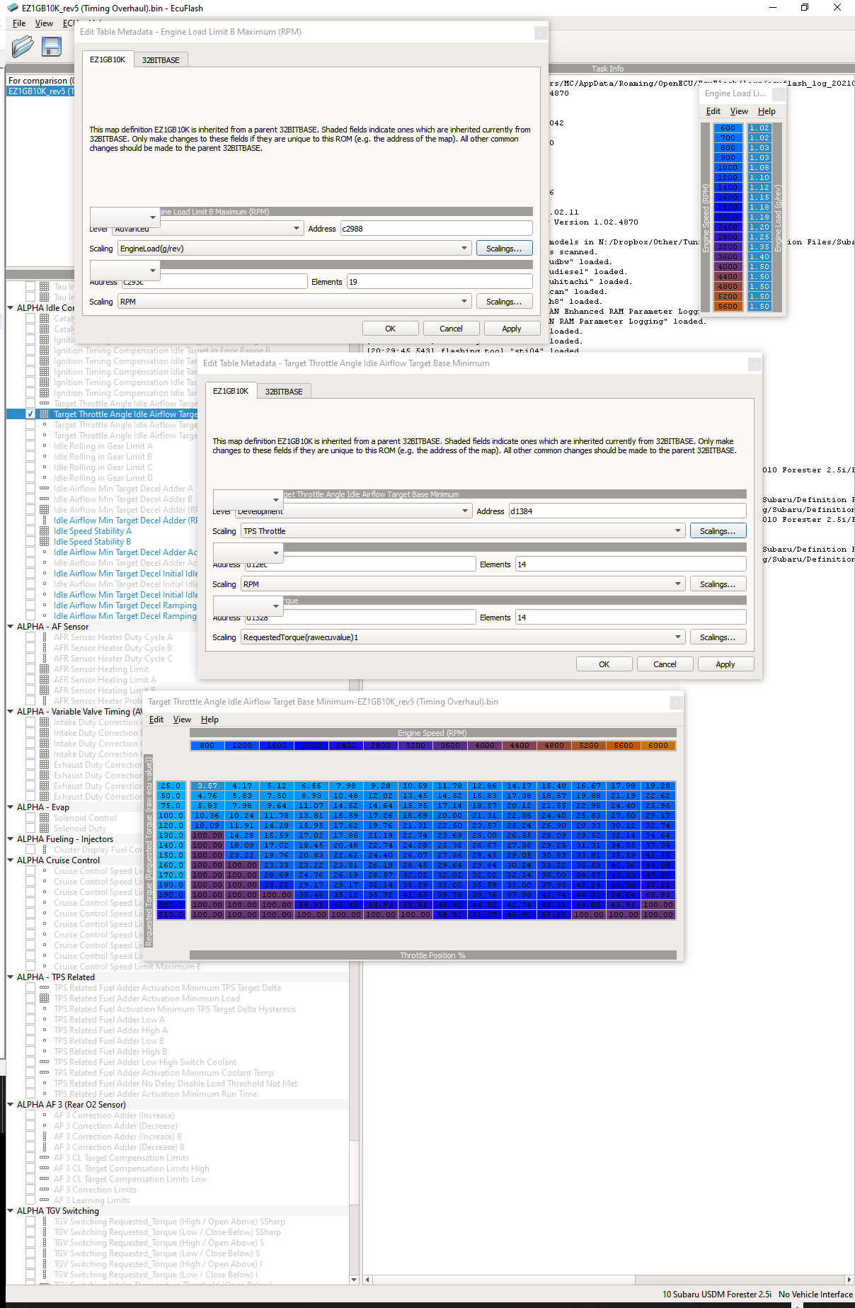Image resolution: width=855 pixels, height=1308 pixels.
Task: Click table icon for TPS Related Fuel Adder Activation Minimum Load
Action: [45, 999]
